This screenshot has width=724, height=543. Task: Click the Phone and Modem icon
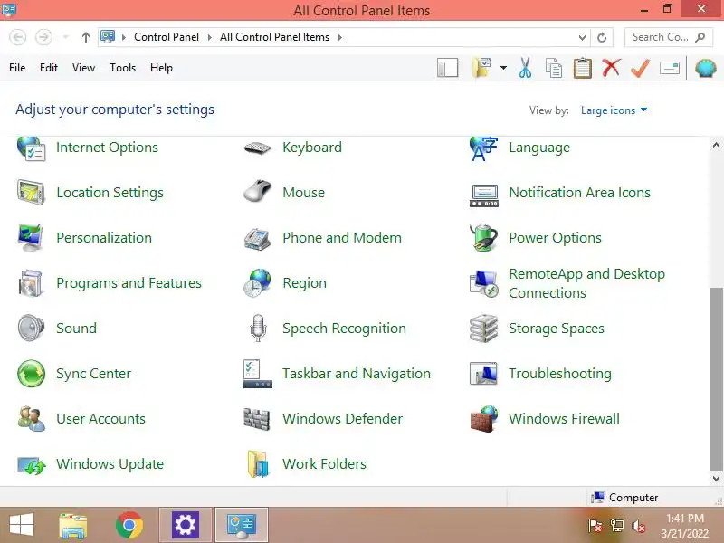257,239
